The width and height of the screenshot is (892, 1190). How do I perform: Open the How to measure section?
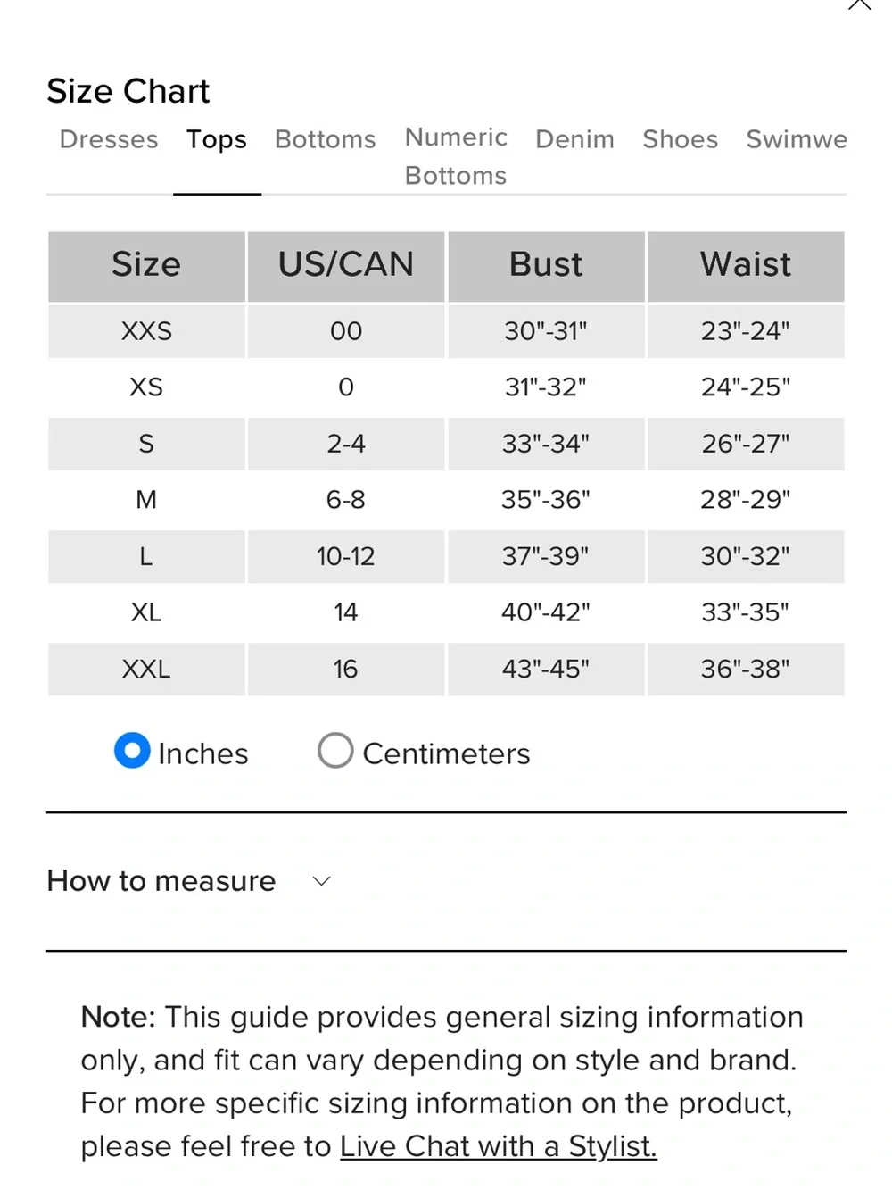coord(161,881)
